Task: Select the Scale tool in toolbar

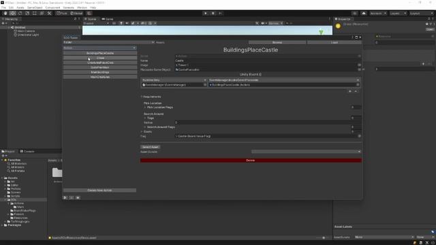Action: tap(27, 14)
